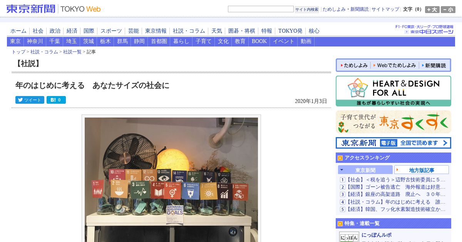462x242 pixels.
Task: Select 静岡 in the regional bar
Action: tap(139, 41)
